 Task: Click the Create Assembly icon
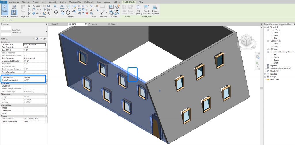pos(111,7)
